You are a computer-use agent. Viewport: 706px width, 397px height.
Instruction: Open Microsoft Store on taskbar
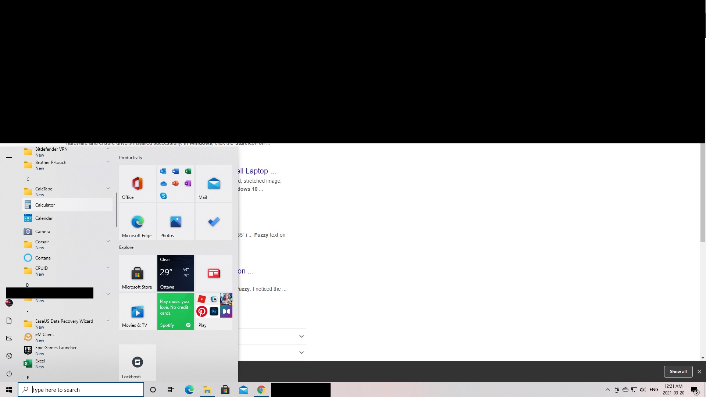[x=225, y=390]
